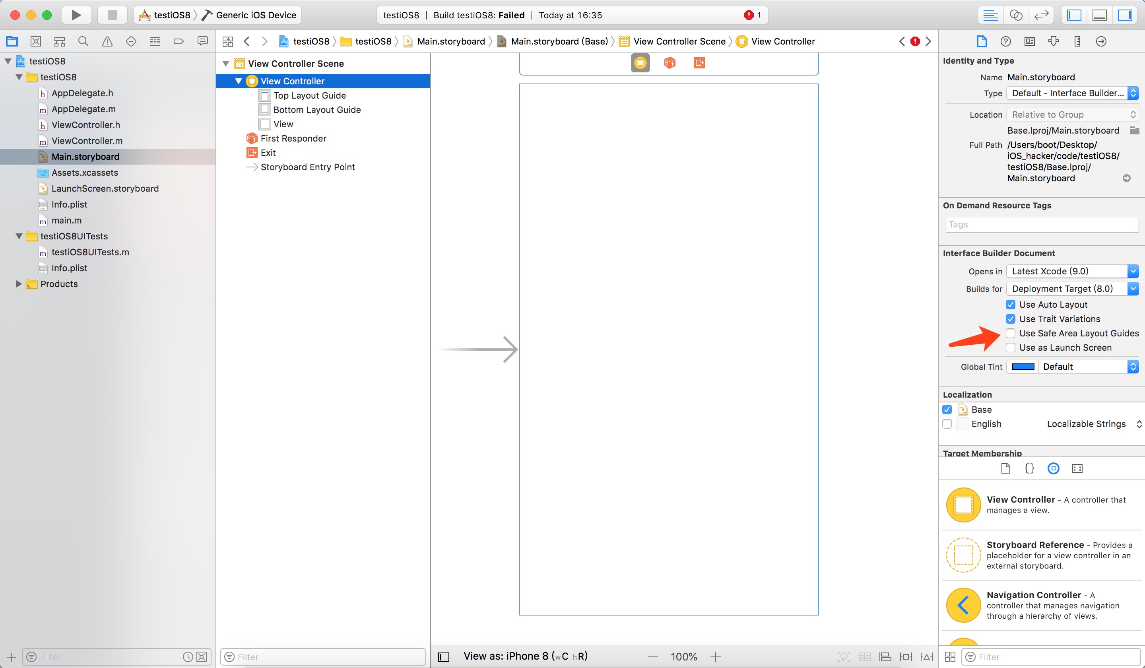
Task: Open the Global Tint Default dropdown
Action: point(1088,367)
